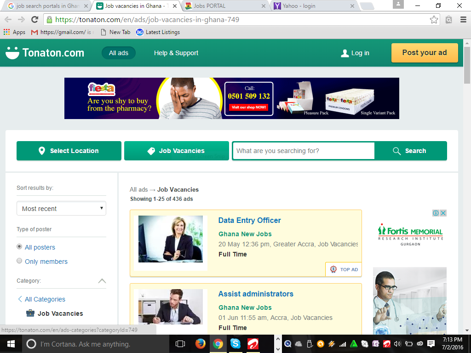Click the Search button
Image resolution: width=471 pixels, height=353 pixels.
(410, 151)
